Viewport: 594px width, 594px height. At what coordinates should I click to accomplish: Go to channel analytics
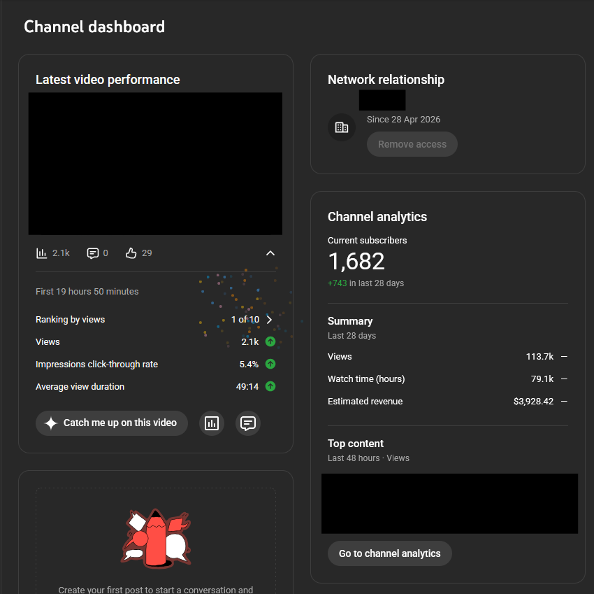point(389,553)
